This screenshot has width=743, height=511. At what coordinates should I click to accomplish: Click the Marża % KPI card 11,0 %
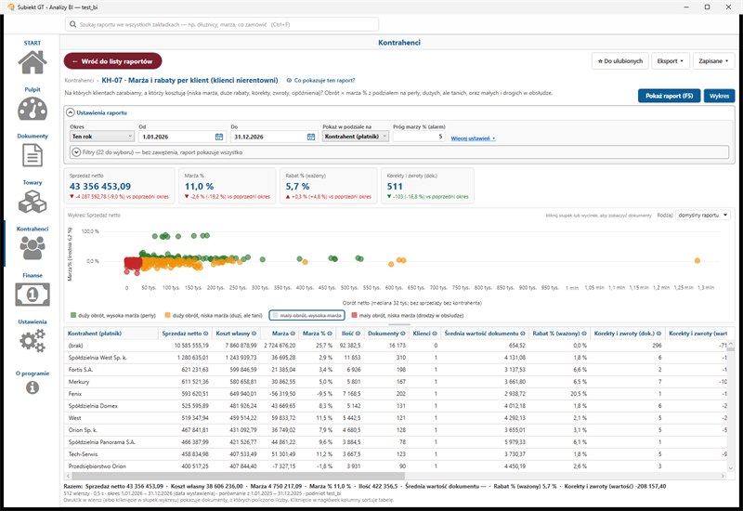(227, 186)
